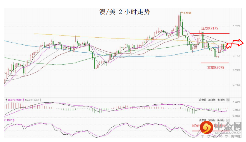Screen dimensions: 246x142
Task: Click 加指标 in the KD panel
Action: pos(211,120)
